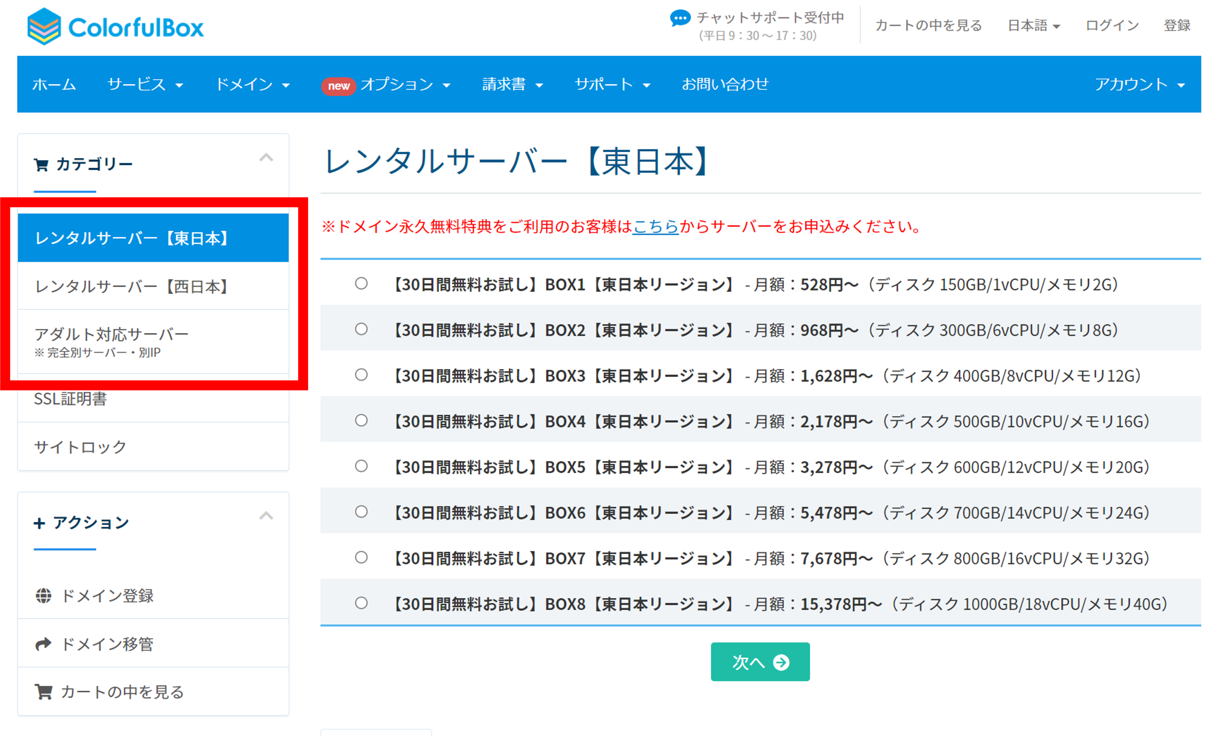Open カートの中を見る in top header

(x=928, y=25)
